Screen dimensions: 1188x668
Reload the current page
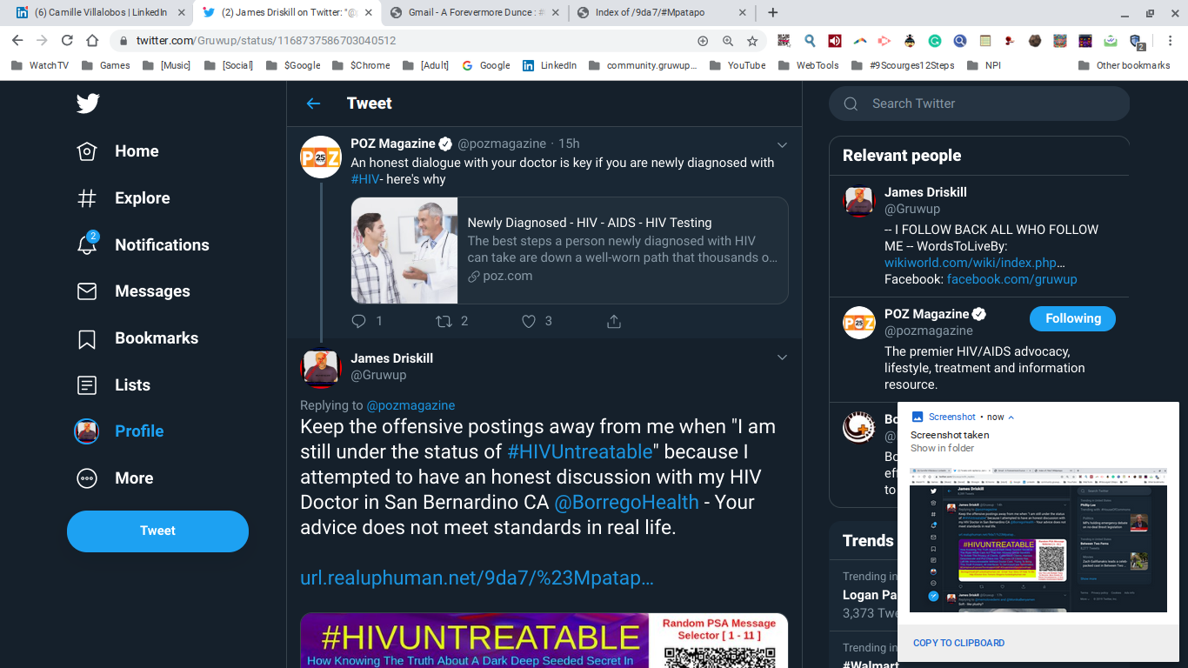(x=67, y=41)
